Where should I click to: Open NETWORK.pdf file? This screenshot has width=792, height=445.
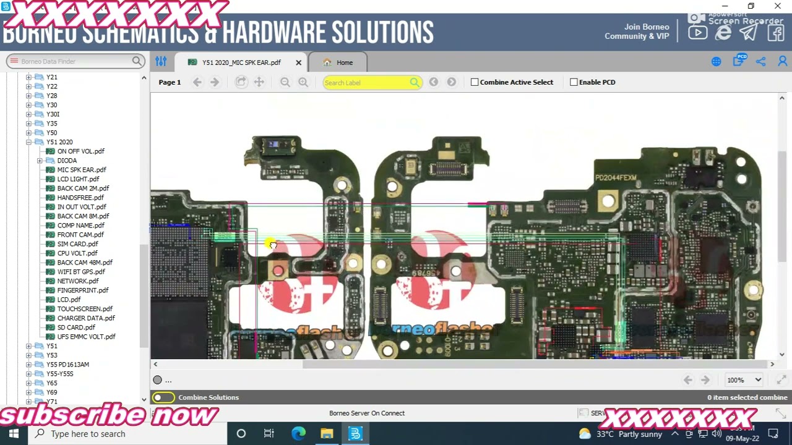(x=78, y=281)
